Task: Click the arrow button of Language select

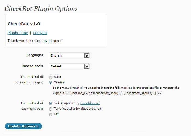Action: coord(86,55)
